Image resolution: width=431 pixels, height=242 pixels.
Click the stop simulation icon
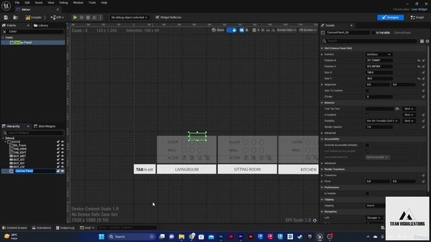pos(88,17)
